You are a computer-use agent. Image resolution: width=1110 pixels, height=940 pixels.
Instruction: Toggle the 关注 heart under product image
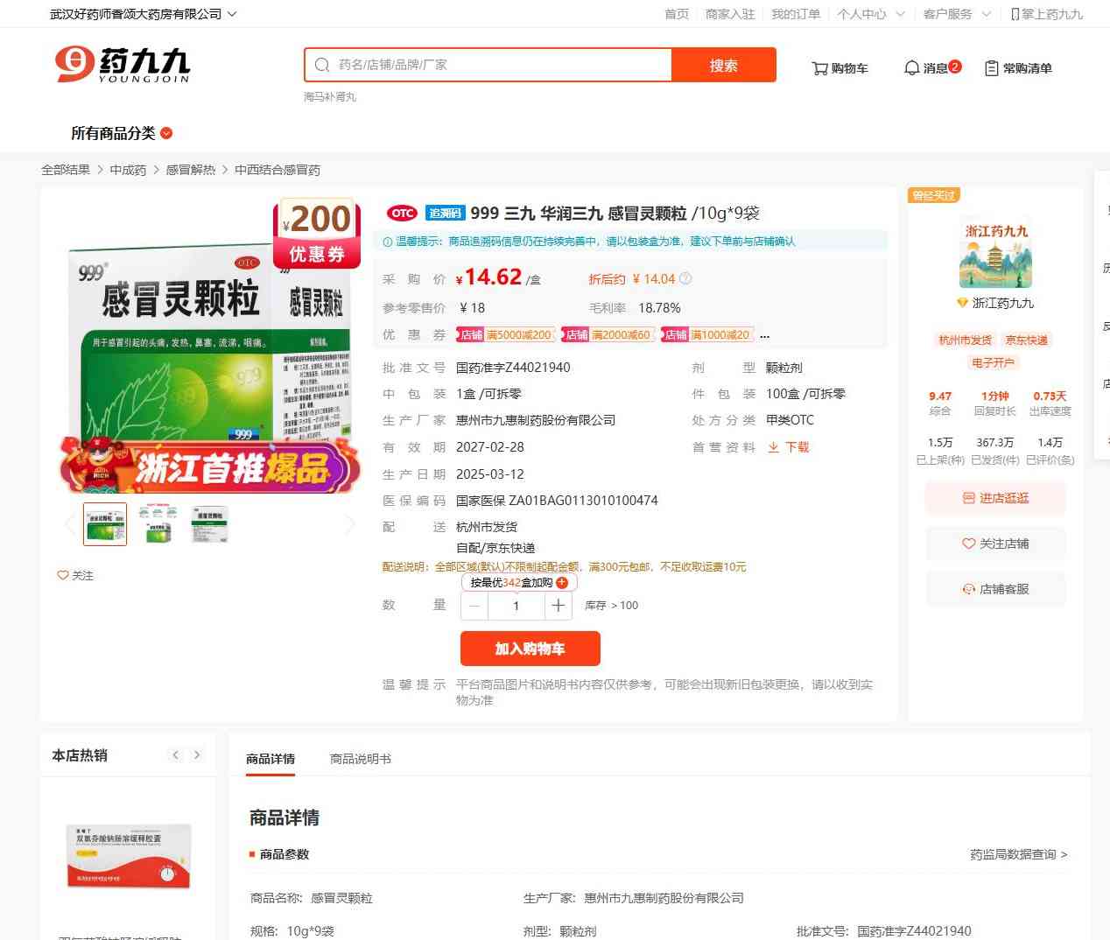[63, 576]
